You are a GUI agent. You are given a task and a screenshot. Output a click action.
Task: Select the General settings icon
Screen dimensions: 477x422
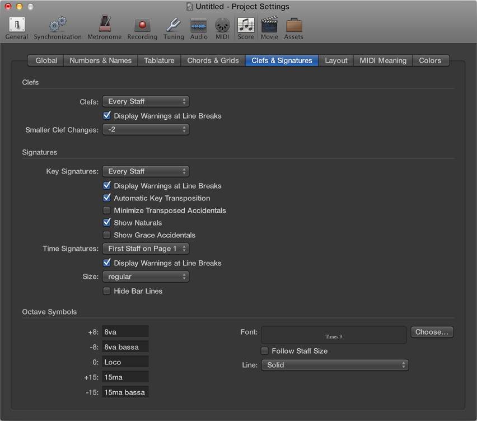[16, 25]
